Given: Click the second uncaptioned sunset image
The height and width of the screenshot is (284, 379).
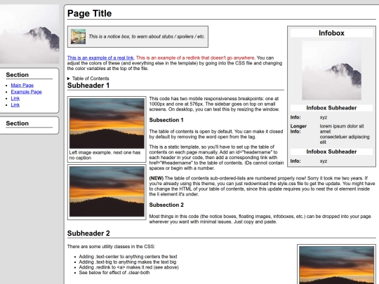Looking at the screenshot, I should (107, 191).
